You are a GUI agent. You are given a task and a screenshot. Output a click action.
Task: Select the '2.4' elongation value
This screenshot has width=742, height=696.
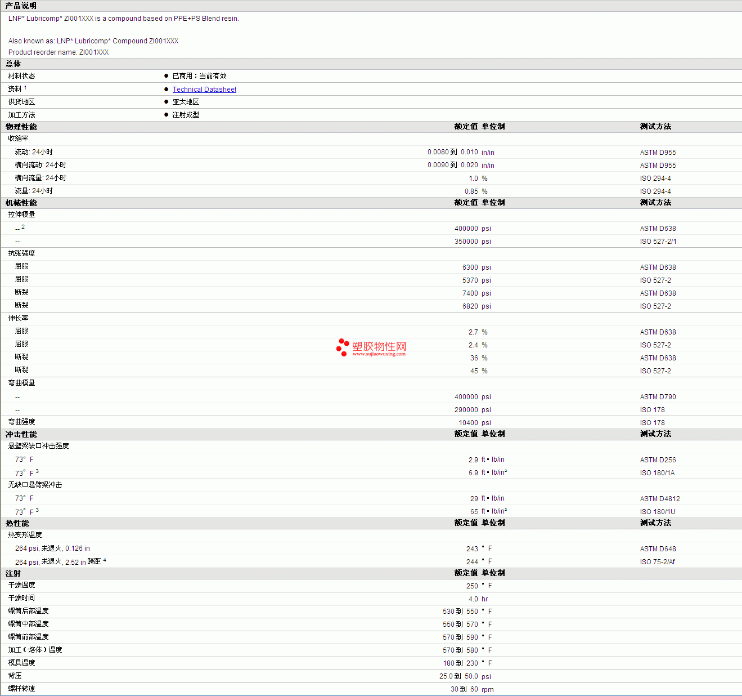click(x=473, y=345)
